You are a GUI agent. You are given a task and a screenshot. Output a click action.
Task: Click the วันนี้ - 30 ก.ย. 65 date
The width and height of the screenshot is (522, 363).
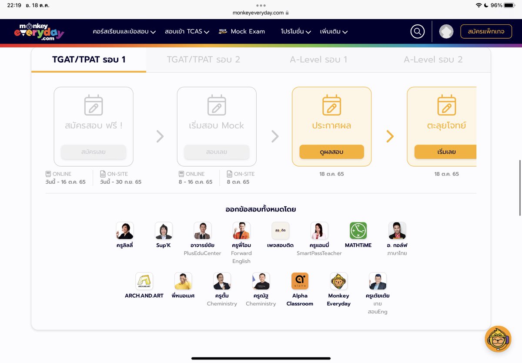click(x=120, y=182)
